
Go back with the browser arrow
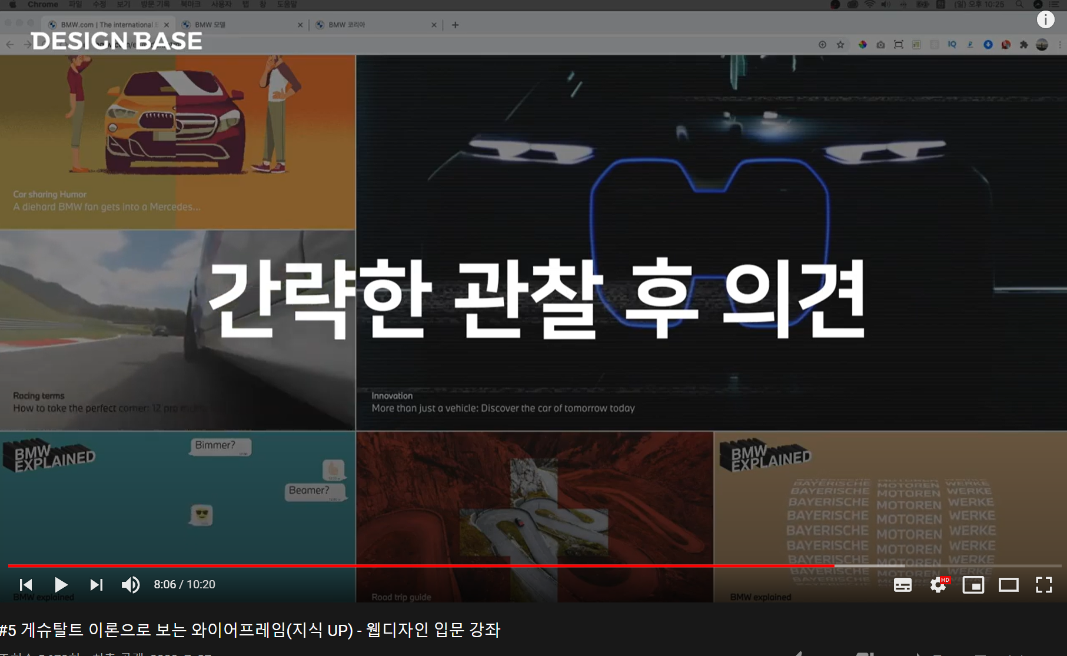pyautogui.click(x=10, y=44)
